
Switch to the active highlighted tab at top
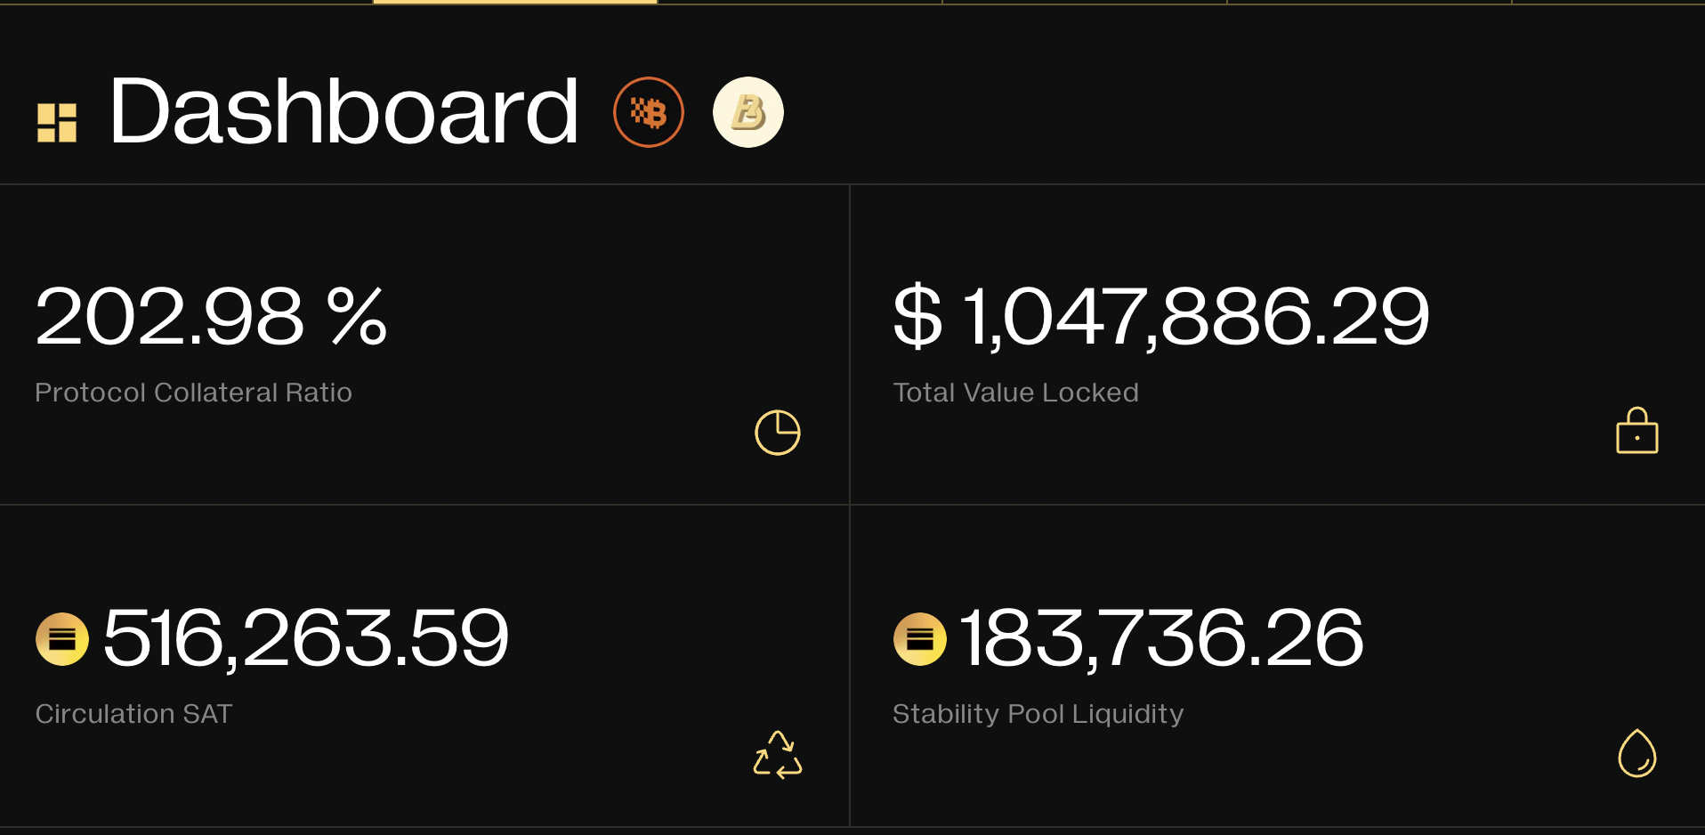click(x=514, y=2)
